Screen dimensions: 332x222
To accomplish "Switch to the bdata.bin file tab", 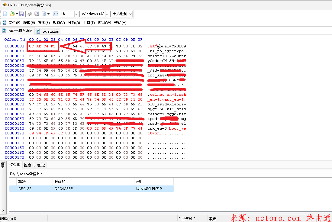I will 50,31.
